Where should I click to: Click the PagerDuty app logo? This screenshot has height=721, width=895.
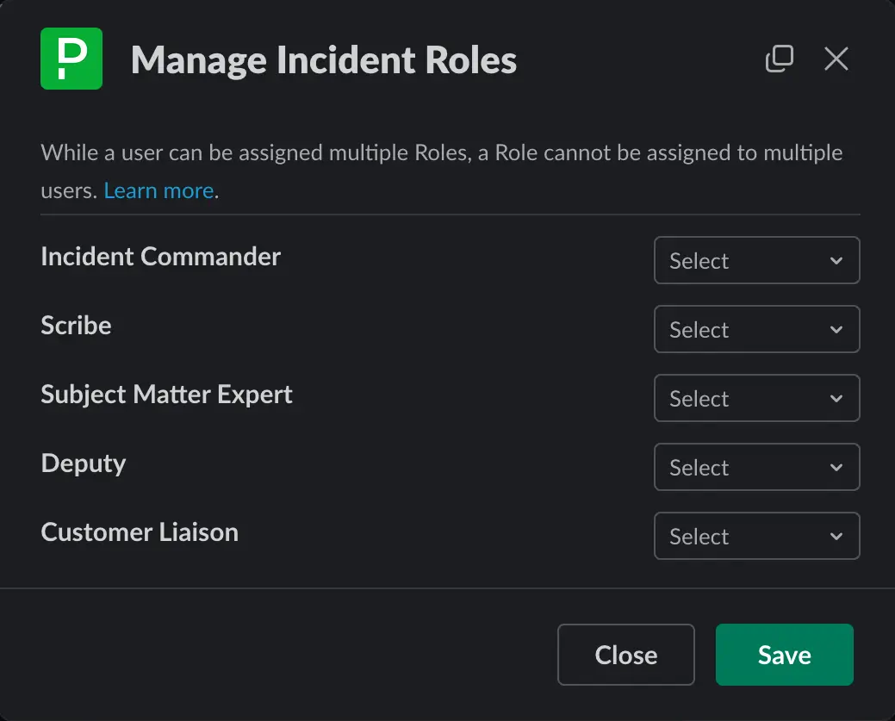tap(71, 59)
